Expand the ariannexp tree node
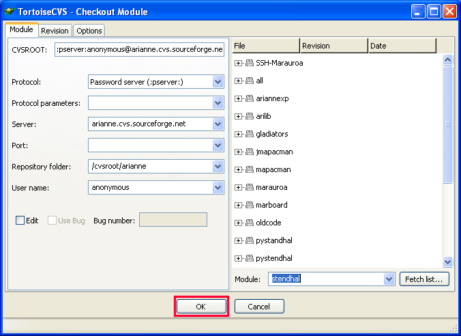Screen dimensions: 461x336 point(239,98)
